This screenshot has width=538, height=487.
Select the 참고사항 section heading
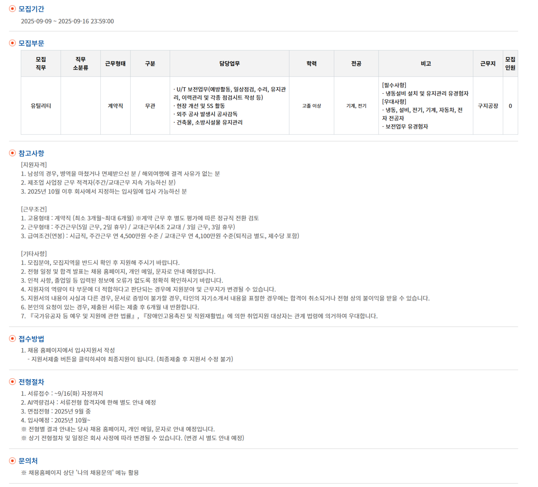pos(31,153)
